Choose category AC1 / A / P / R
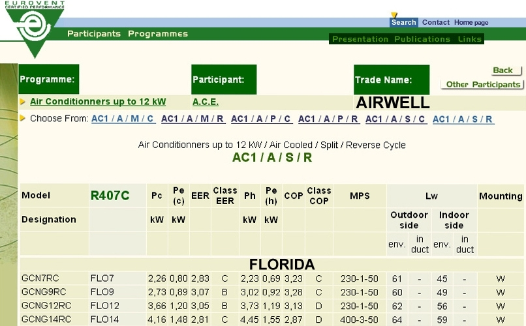526x326 pixels. point(329,119)
